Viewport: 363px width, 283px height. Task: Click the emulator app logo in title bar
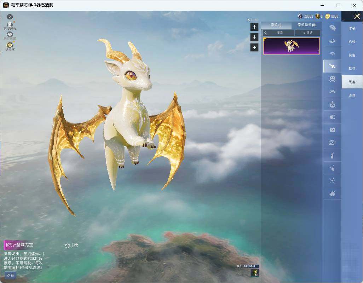[x=6, y=5]
